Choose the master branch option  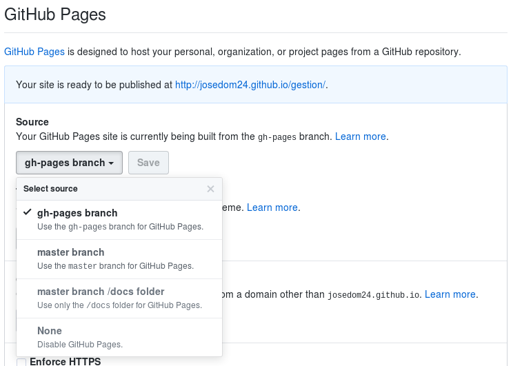71,252
